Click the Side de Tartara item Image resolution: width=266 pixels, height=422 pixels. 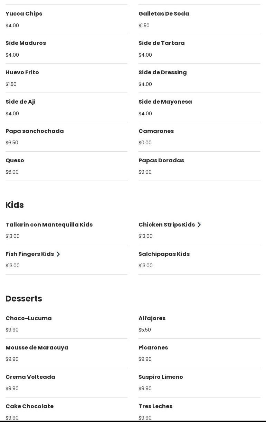click(x=161, y=43)
